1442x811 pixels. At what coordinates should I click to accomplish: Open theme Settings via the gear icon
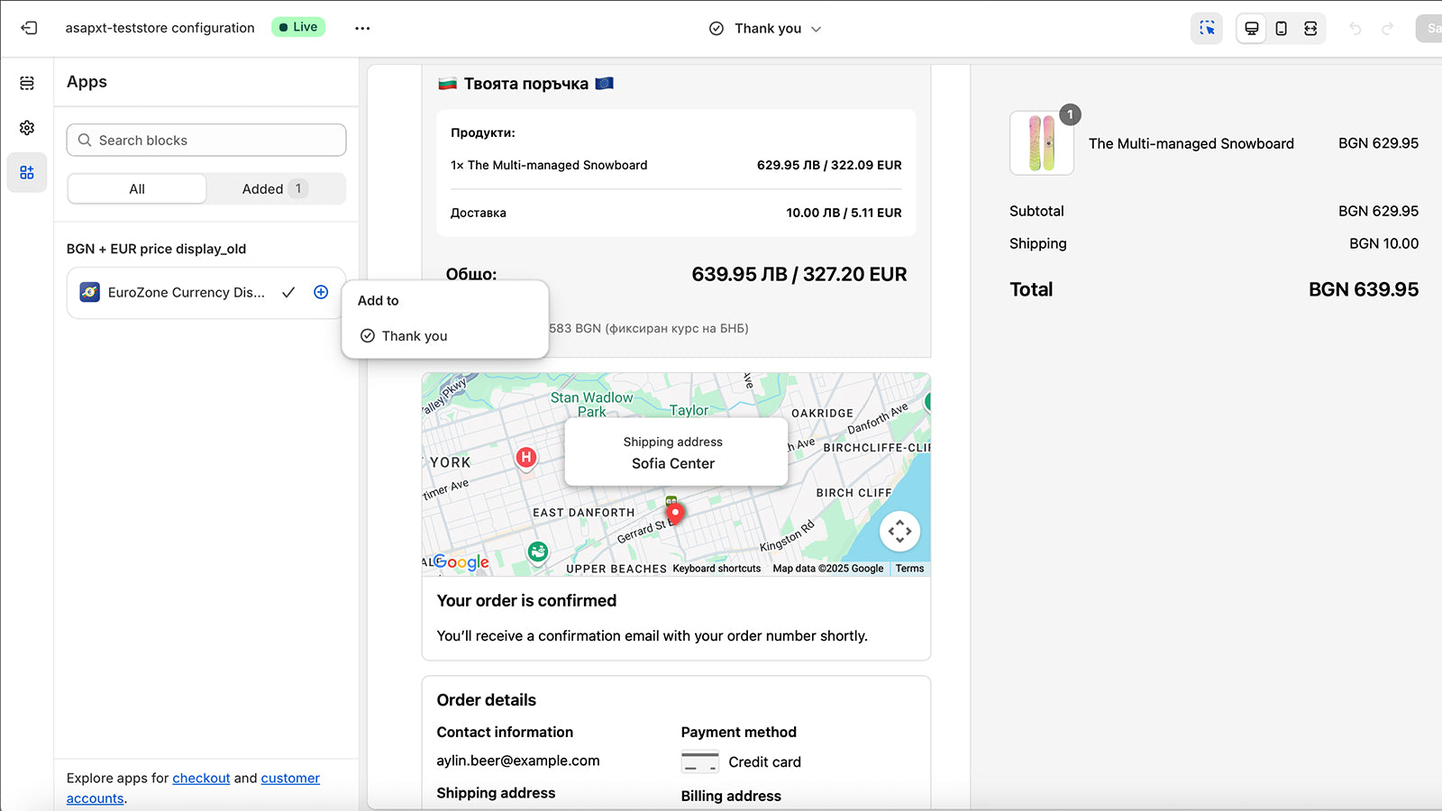26,127
